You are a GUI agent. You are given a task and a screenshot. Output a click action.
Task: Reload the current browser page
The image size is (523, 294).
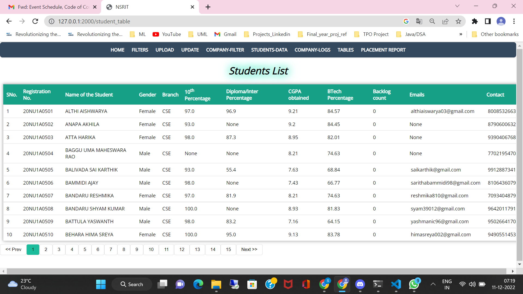[35, 21]
